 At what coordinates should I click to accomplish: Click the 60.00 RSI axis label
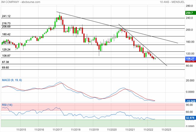click(189, 112)
